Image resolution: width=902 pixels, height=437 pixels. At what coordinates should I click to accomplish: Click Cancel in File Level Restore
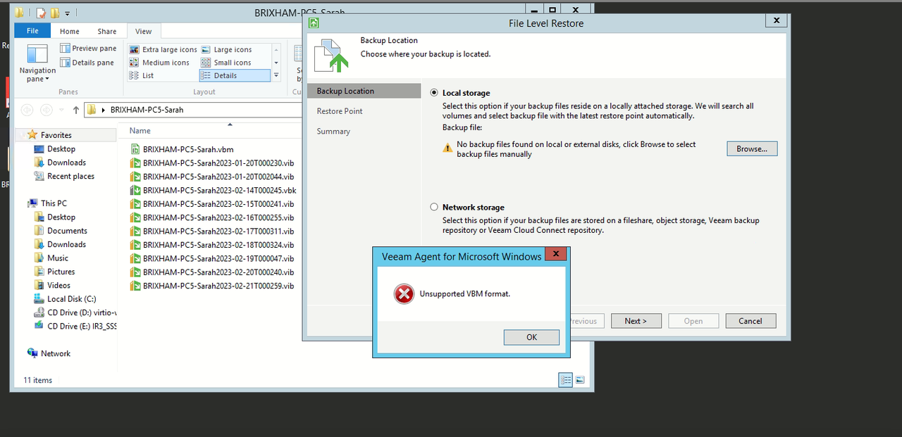pos(750,321)
